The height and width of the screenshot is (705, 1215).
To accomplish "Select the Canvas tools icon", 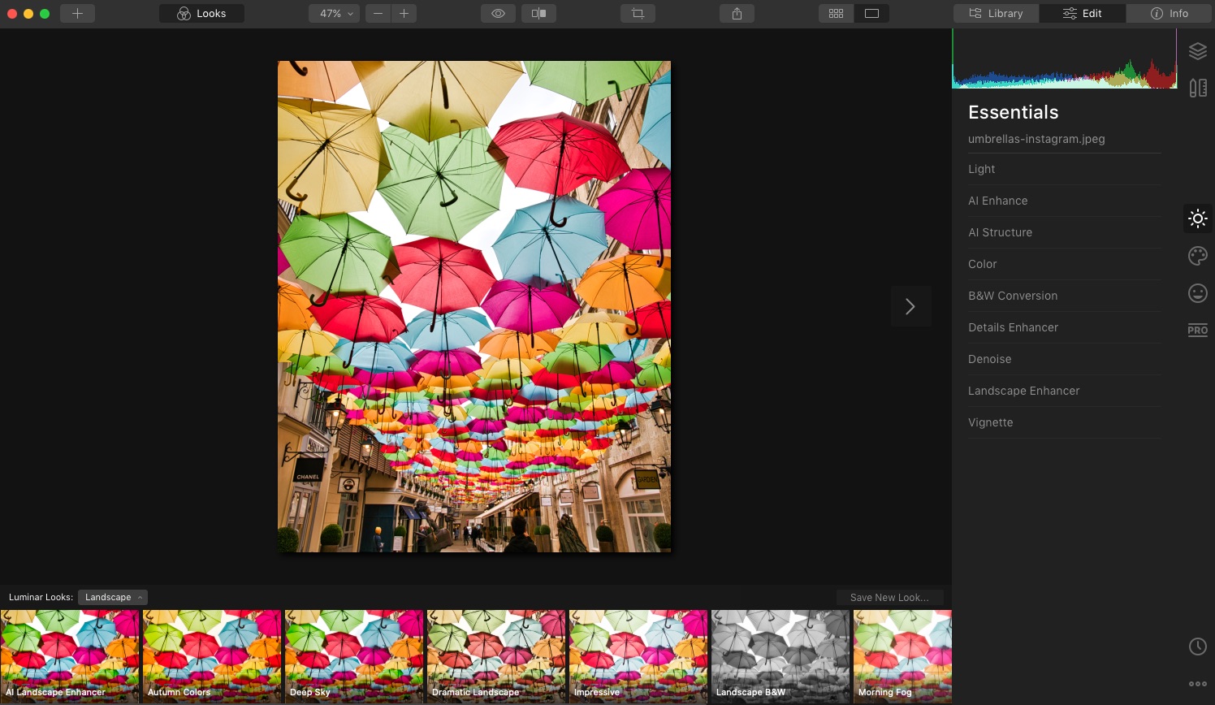I will click(1198, 88).
